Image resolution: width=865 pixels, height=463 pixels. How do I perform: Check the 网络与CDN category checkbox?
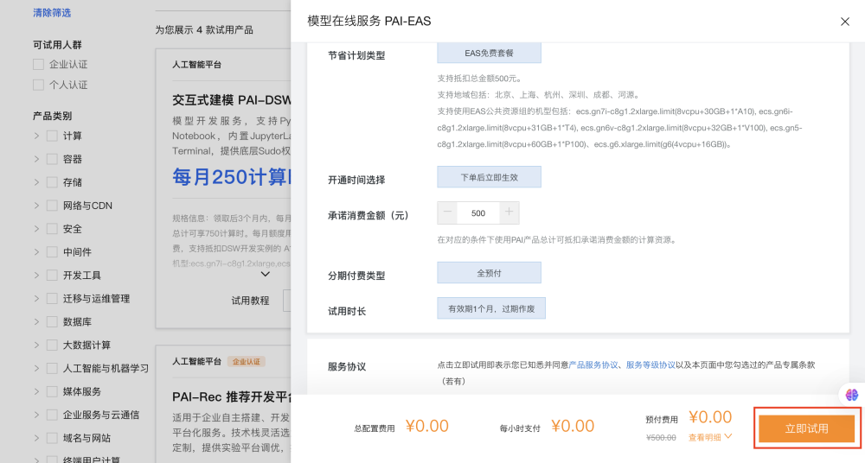coord(52,206)
